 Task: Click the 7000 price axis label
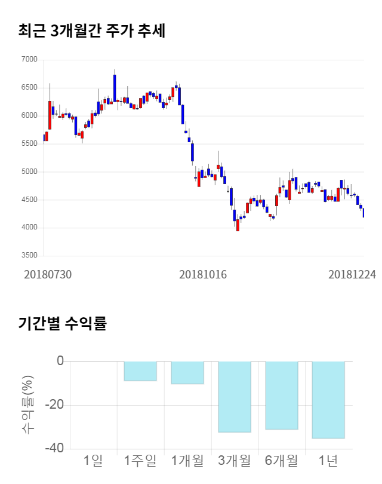[x=29, y=60]
